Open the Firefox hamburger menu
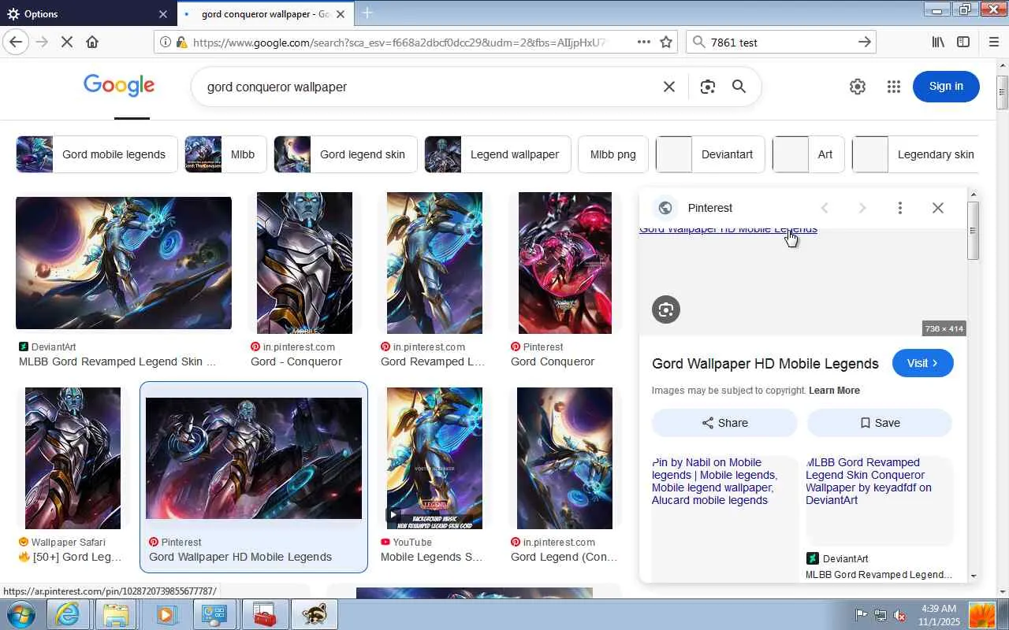The width and height of the screenshot is (1009, 630). coord(993,42)
